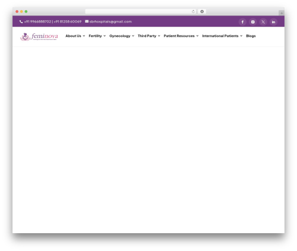Expand the Fertility dropdown chevron

tap(105, 36)
